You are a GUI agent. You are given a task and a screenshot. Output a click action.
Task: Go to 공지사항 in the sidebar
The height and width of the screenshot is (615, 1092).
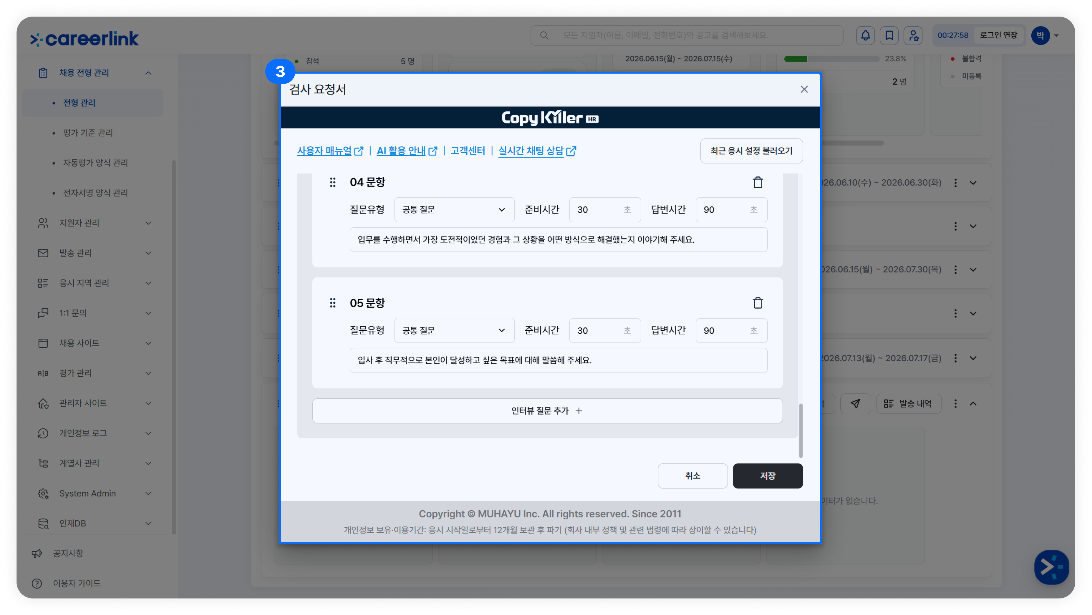(x=68, y=554)
